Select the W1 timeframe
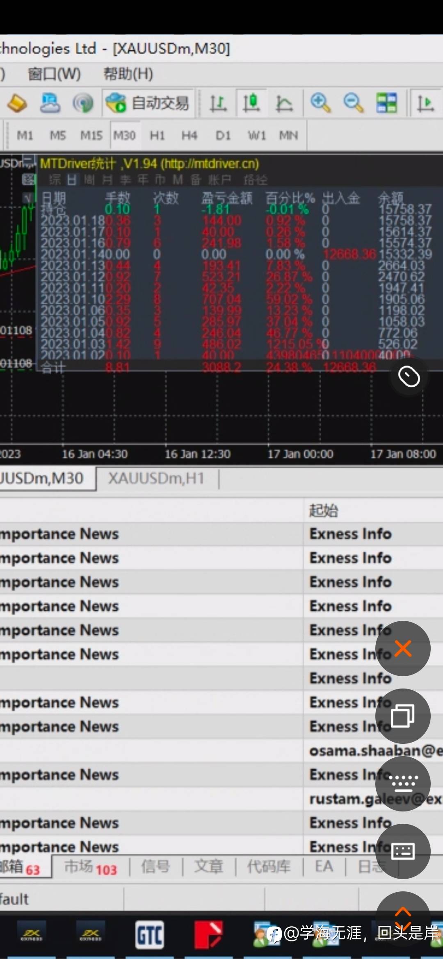Screen dimensions: 443x959 257,135
